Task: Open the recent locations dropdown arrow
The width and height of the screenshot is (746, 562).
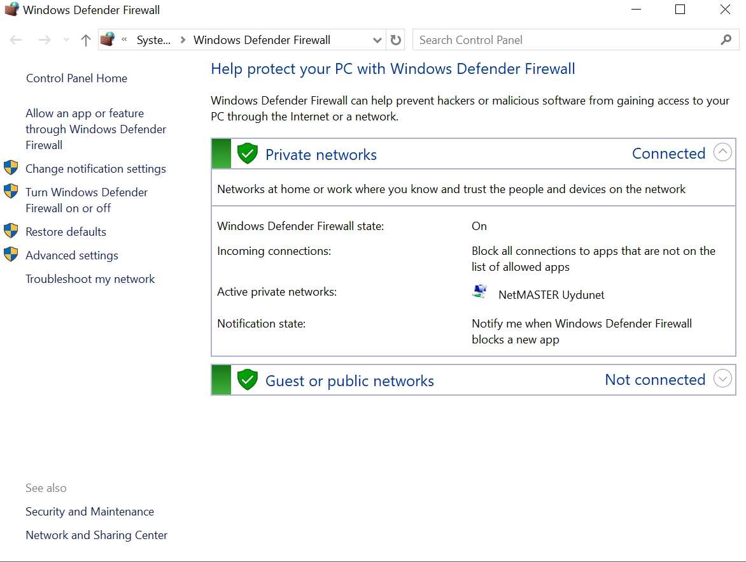Action: click(x=67, y=40)
